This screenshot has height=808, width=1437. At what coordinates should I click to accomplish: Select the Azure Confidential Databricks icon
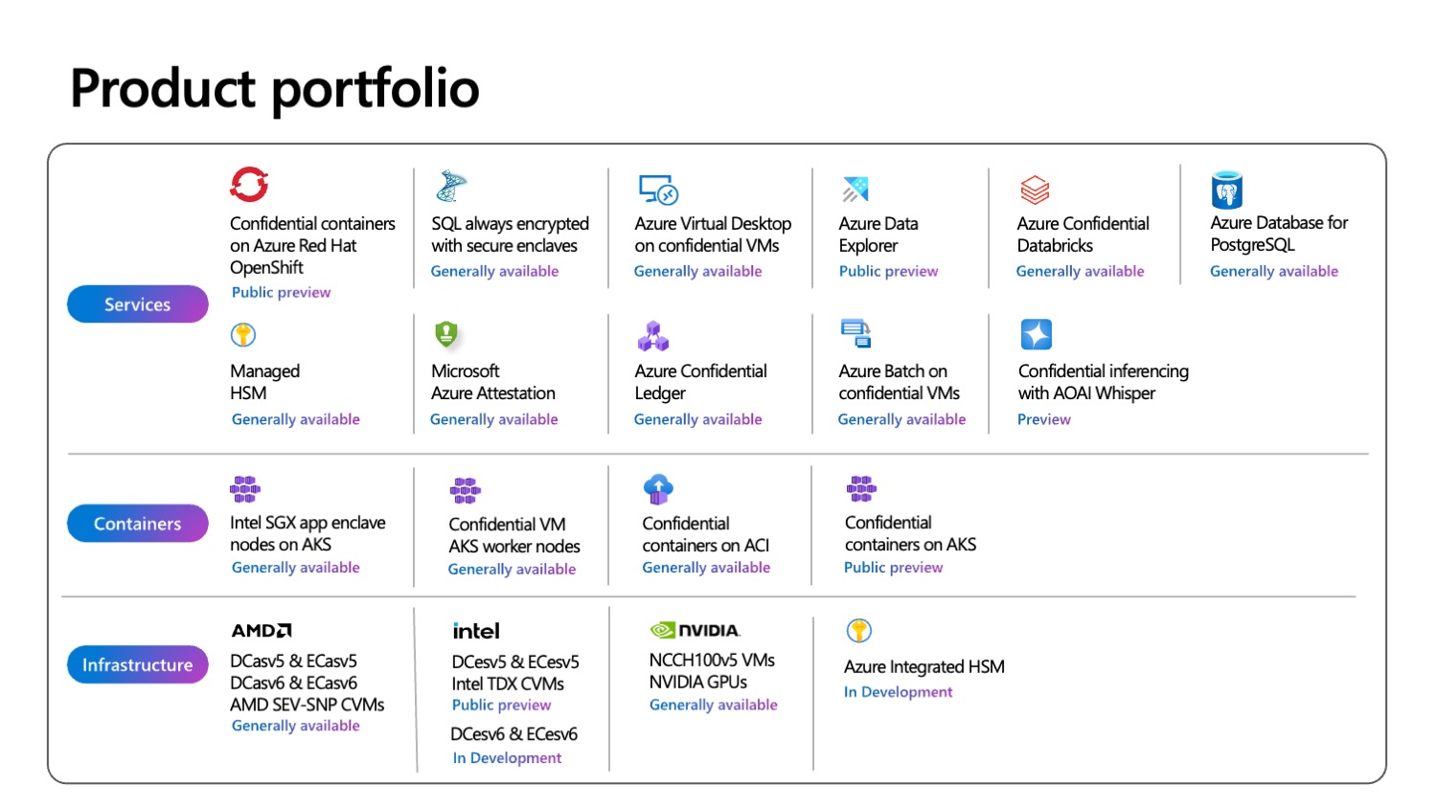(x=1035, y=190)
